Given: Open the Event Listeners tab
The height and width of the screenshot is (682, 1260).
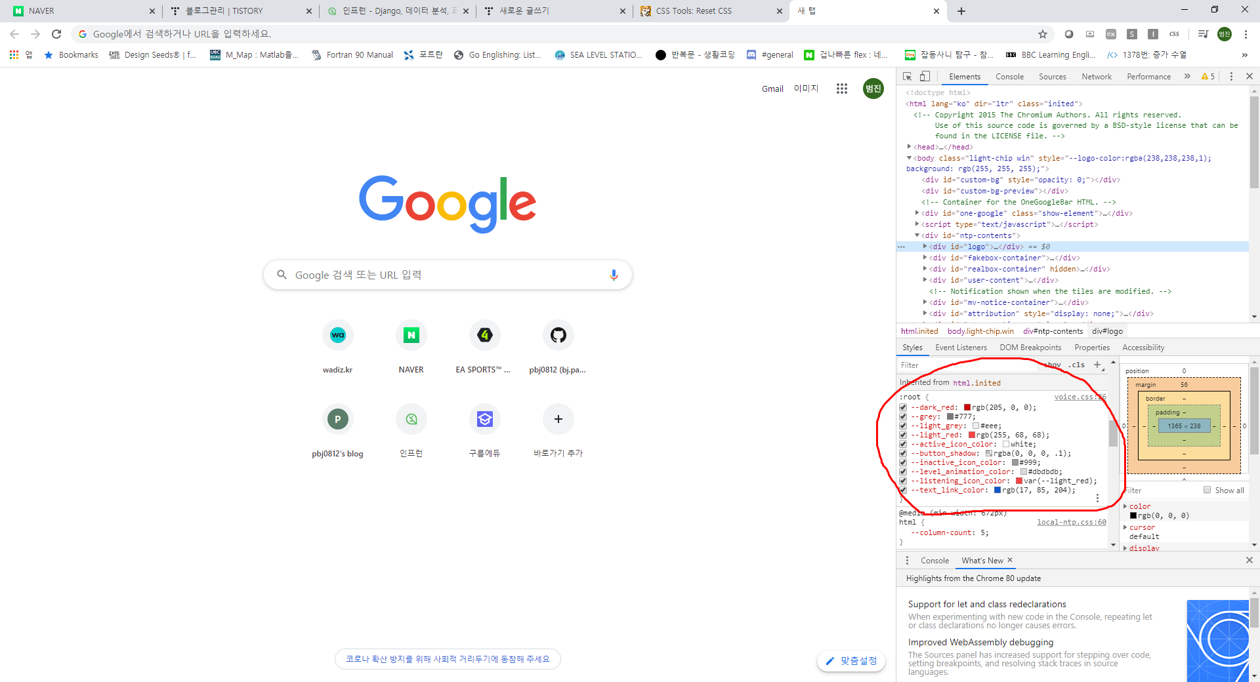Looking at the screenshot, I should coord(961,348).
